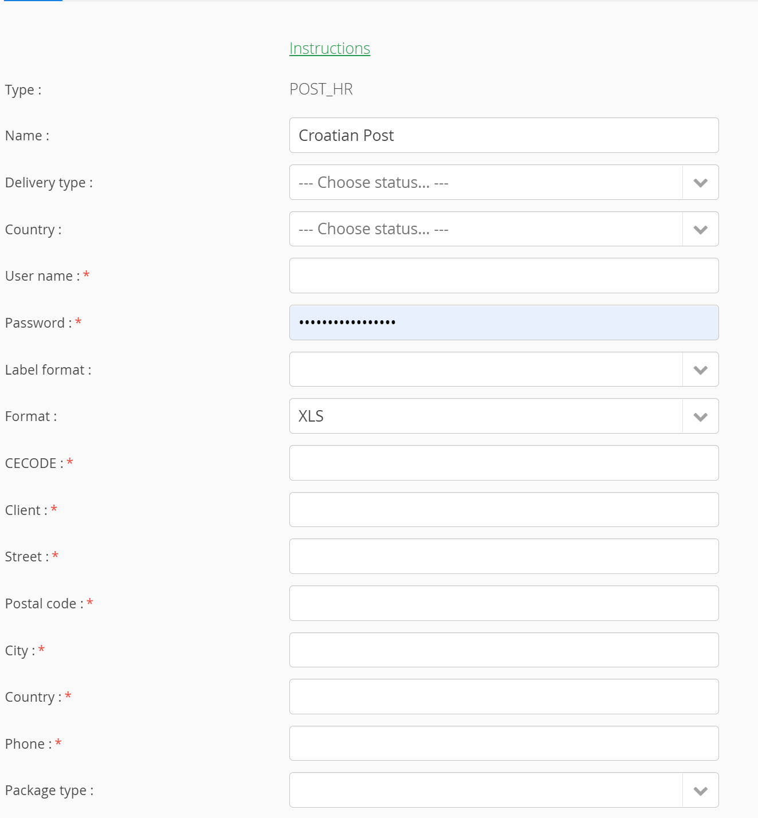Image resolution: width=758 pixels, height=818 pixels.
Task: Click the 'Label format :' label
Action: point(48,370)
